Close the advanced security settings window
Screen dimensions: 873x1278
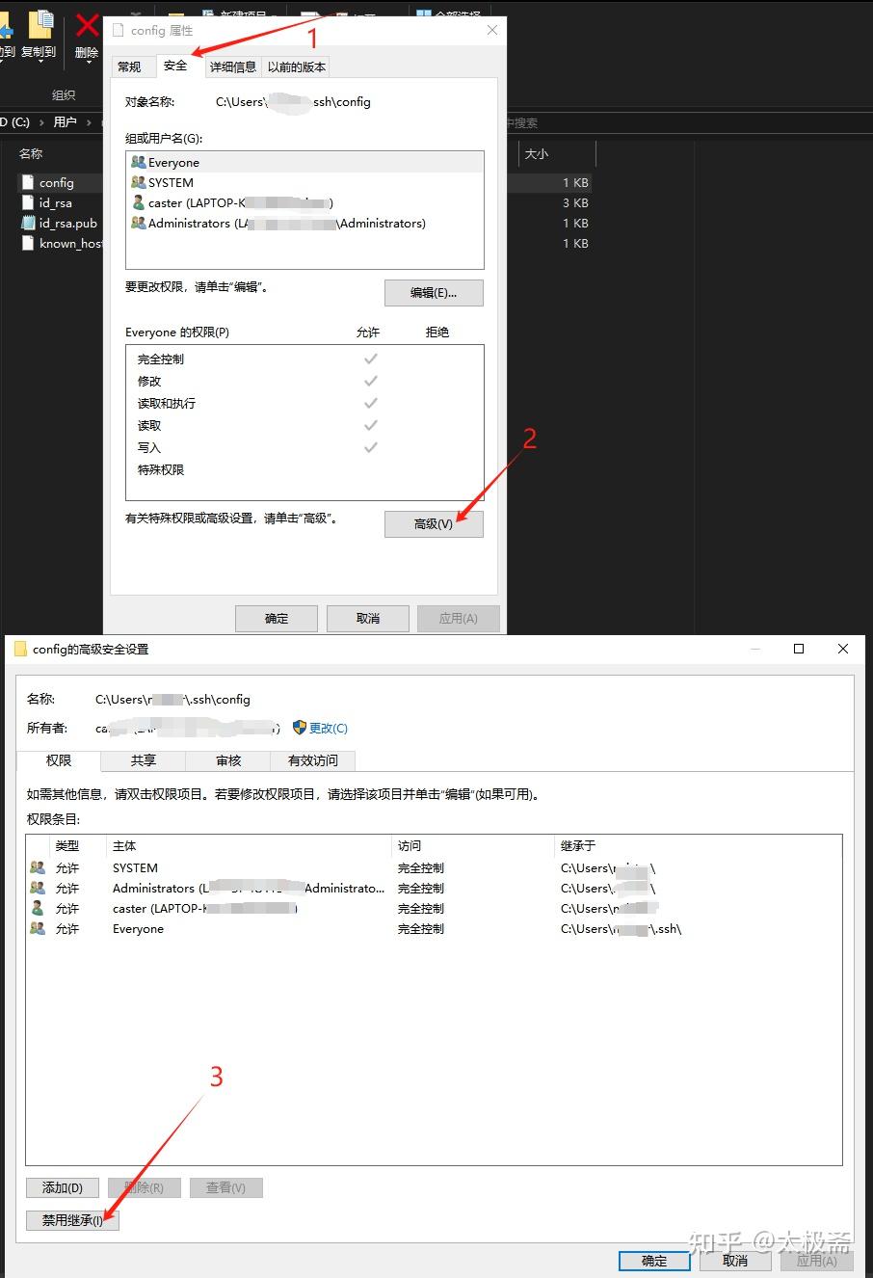coord(843,649)
